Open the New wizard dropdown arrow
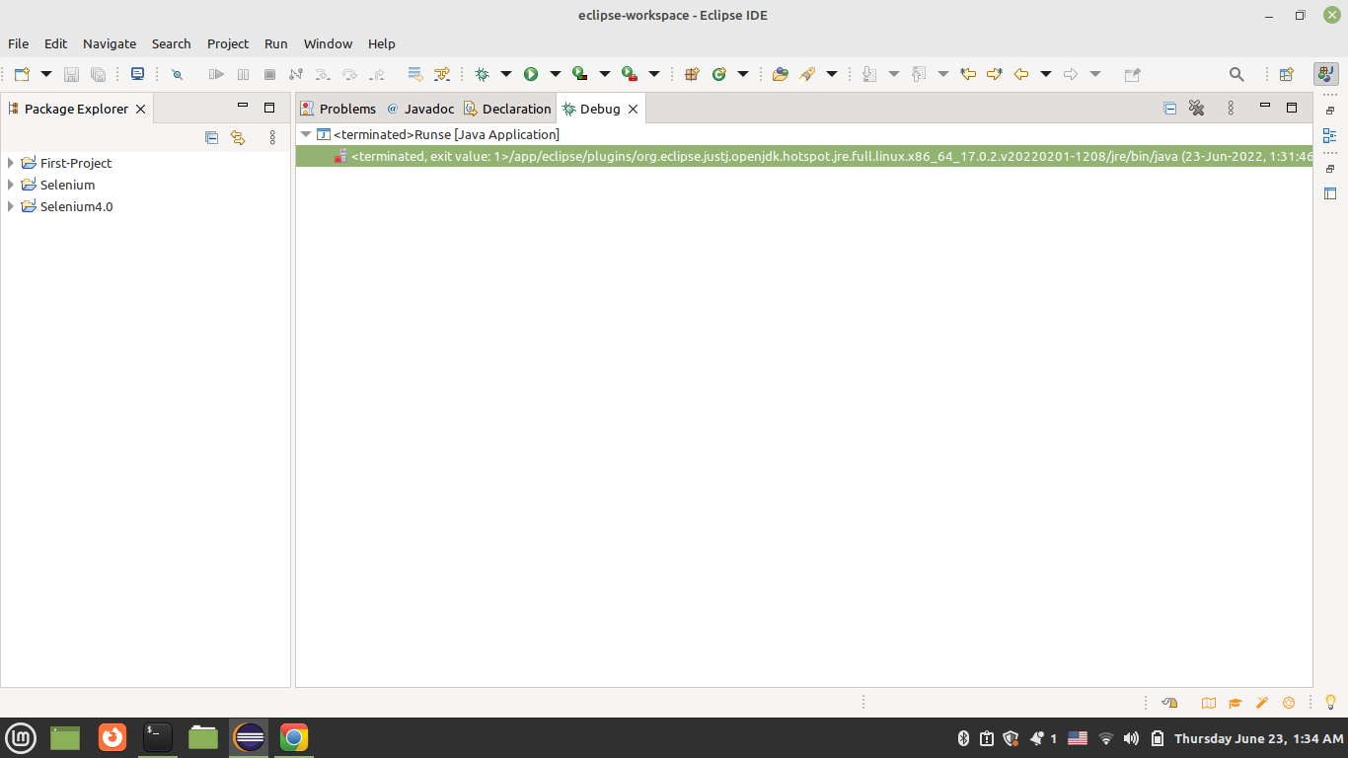 click(x=45, y=74)
